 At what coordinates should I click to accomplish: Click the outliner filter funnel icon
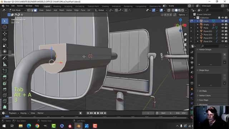point(228,10)
